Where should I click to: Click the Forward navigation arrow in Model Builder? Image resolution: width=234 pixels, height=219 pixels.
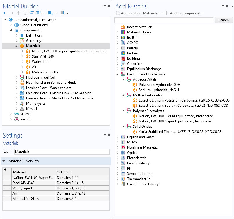pos(12,13)
